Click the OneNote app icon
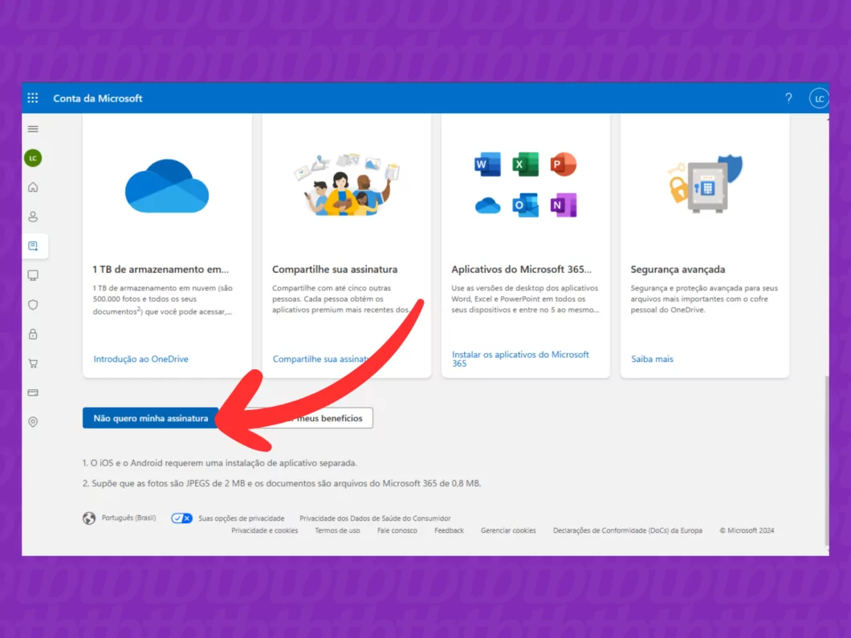This screenshot has width=851, height=638. pyautogui.click(x=564, y=205)
